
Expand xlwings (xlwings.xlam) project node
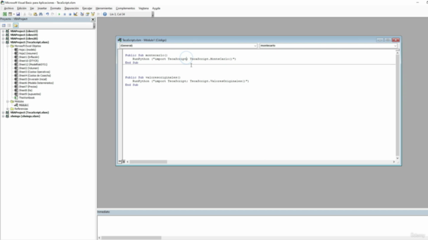coord(3,116)
